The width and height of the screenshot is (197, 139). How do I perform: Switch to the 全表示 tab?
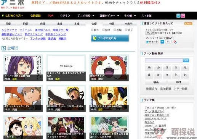(x=128, y=24)
